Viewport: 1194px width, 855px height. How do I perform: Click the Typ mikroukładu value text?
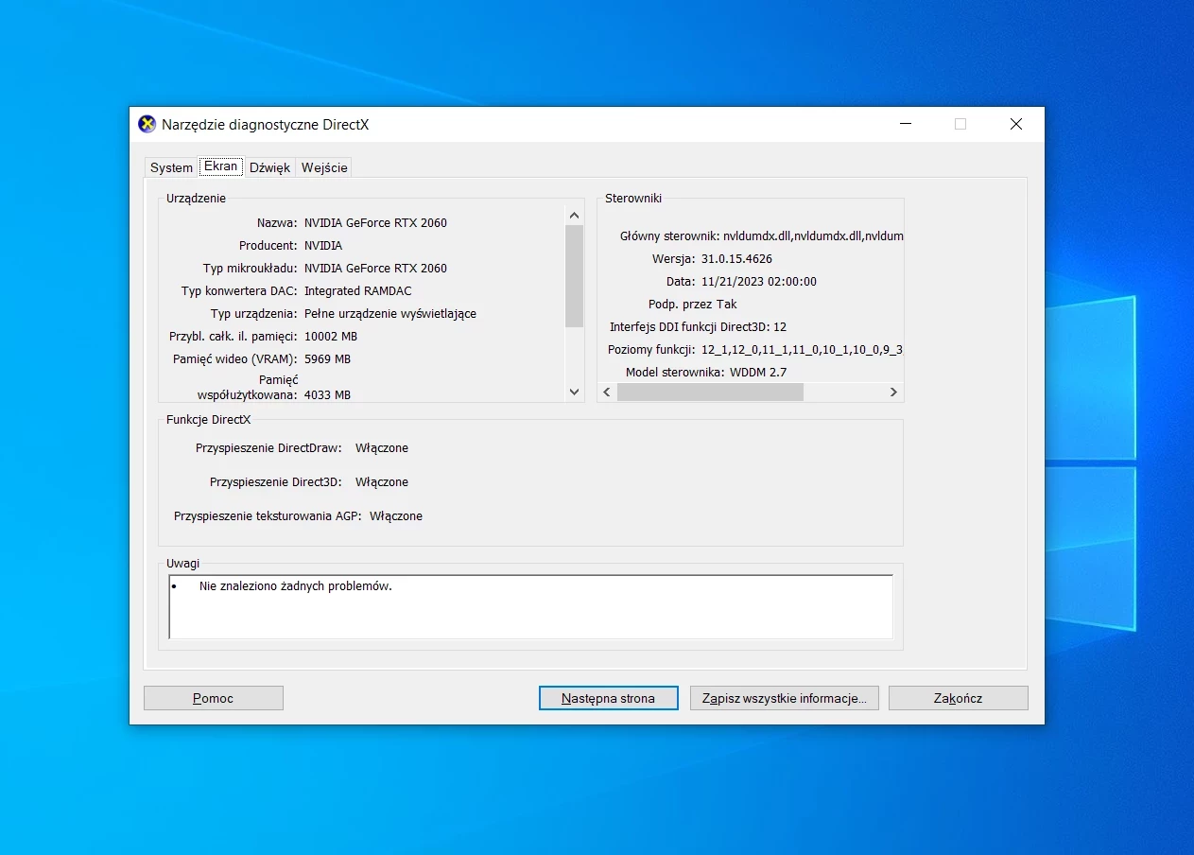375,269
